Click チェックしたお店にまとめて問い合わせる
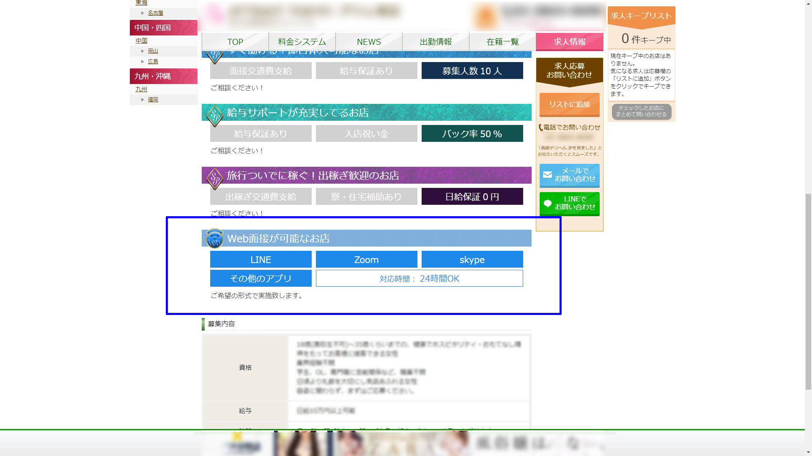This screenshot has width=812, height=456. pos(641,112)
